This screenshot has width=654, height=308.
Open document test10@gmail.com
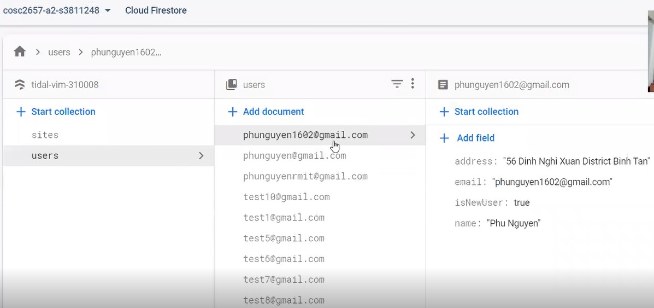[x=286, y=197]
